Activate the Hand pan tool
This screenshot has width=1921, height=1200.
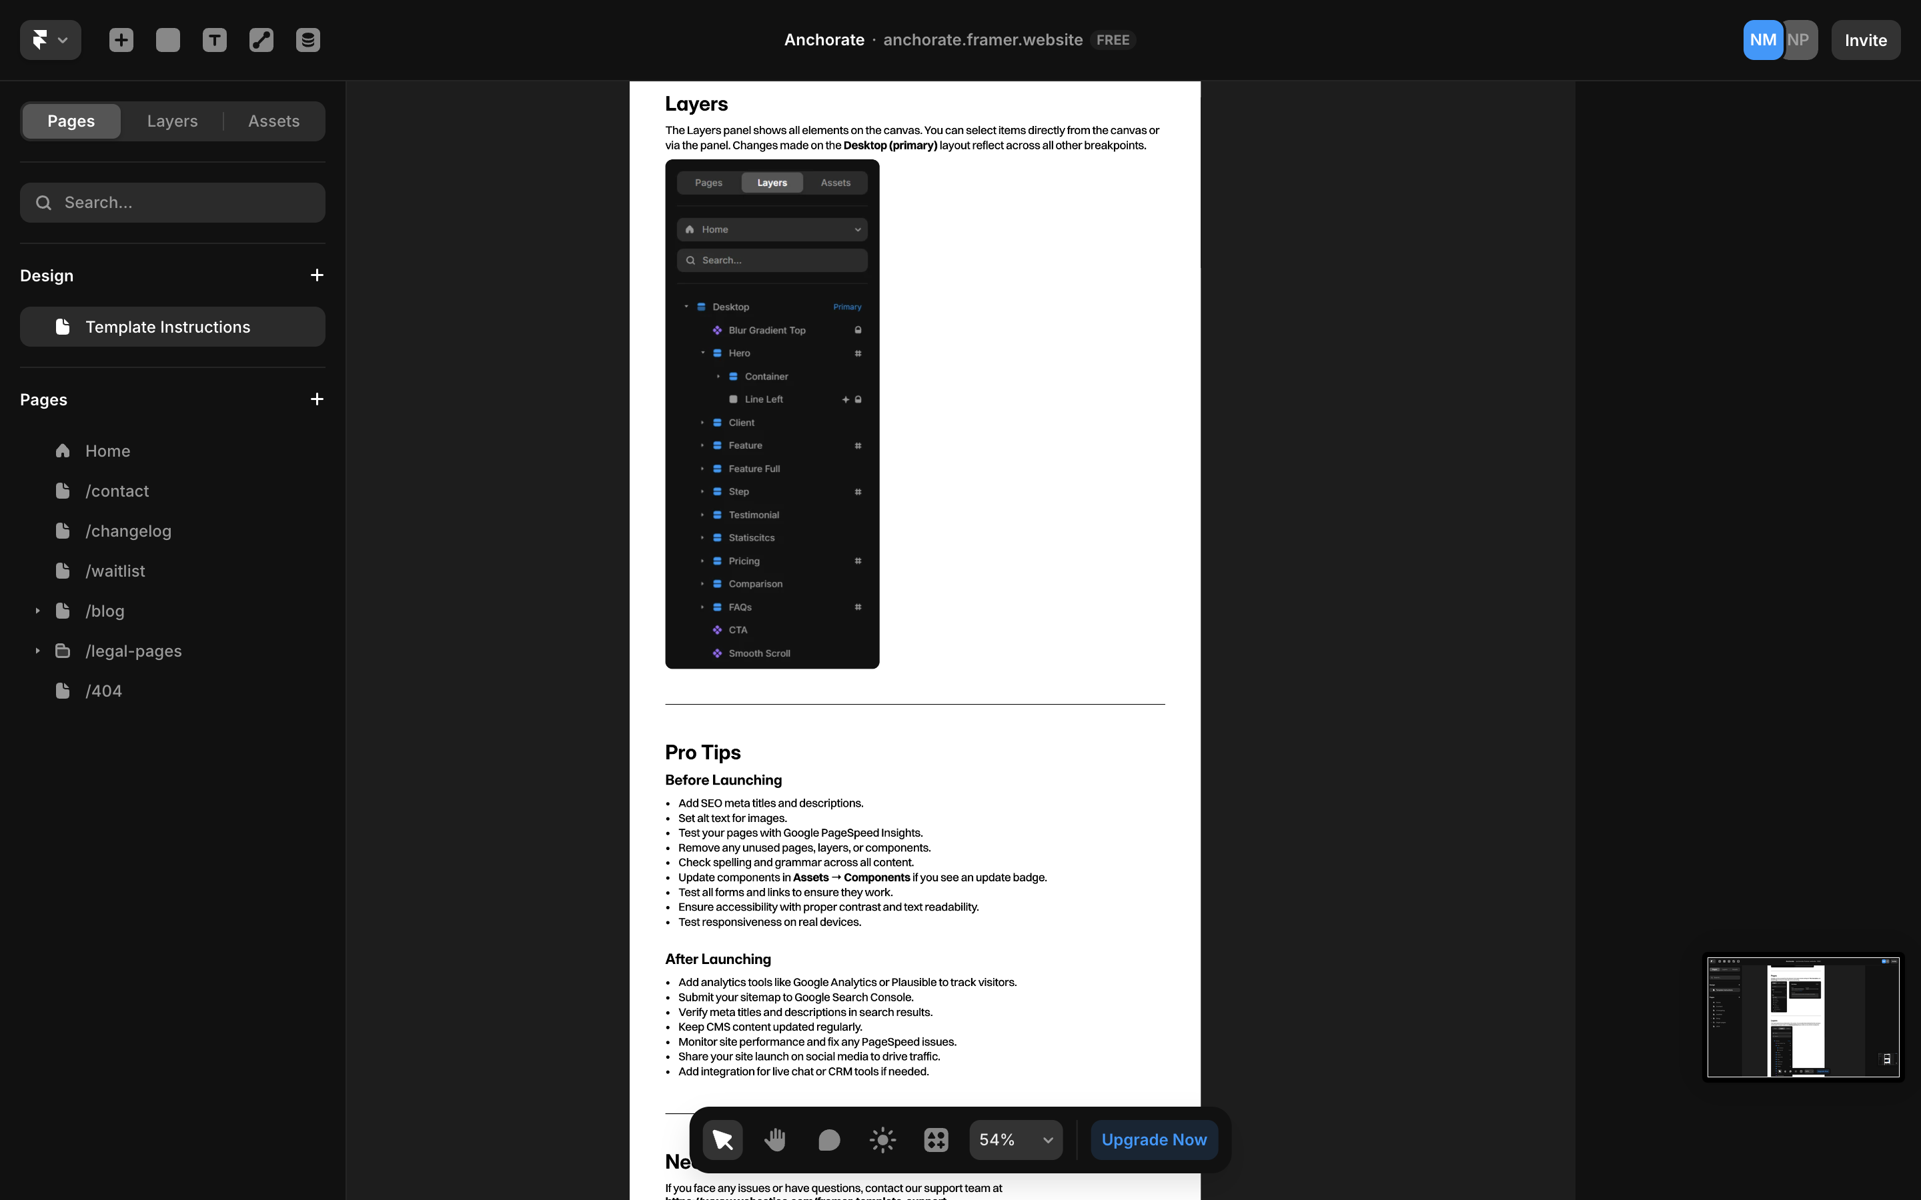pos(775,1139)
